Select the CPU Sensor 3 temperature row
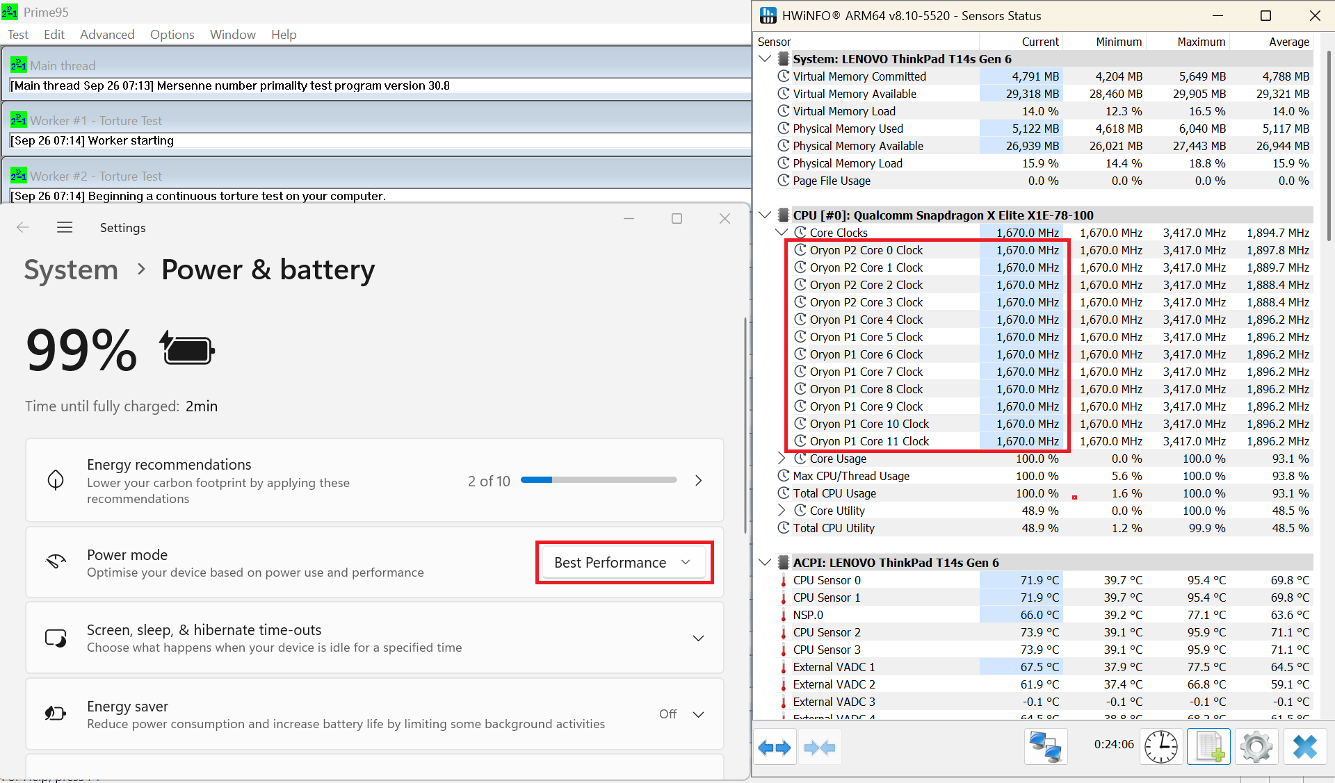 [x=1043, y=650]
